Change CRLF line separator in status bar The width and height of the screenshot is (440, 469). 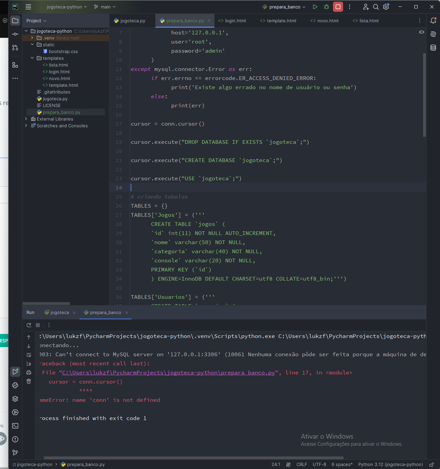(x=302, y=465)
